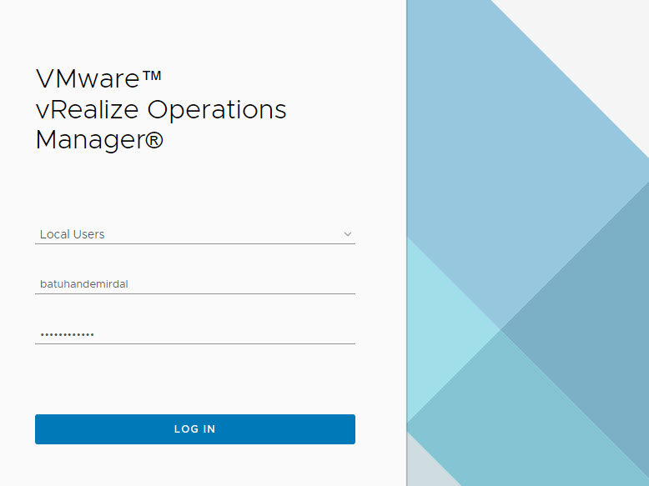Click the password dots in the field

pos(67,335)
